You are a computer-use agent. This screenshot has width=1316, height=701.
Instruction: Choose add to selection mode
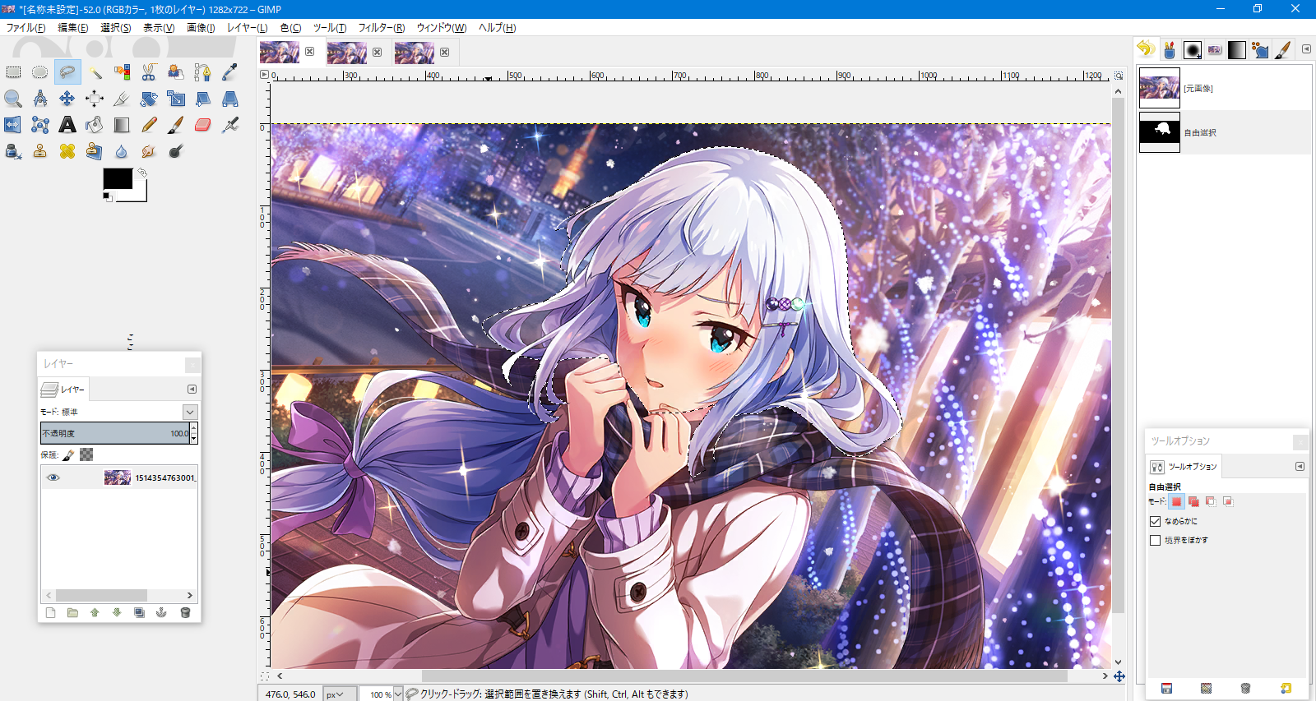point(1193,501)
